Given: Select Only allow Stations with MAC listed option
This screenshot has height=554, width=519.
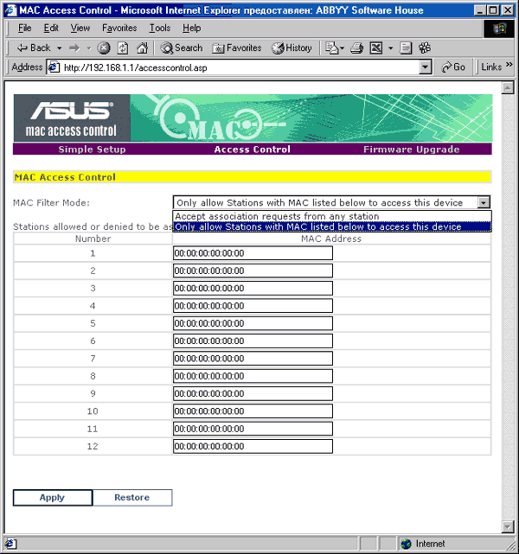Looking at the screenshot, I should (x=332, y=226).
